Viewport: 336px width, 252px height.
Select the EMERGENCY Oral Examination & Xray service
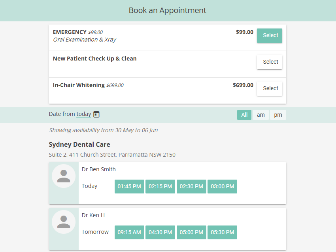tap(270, 35)
